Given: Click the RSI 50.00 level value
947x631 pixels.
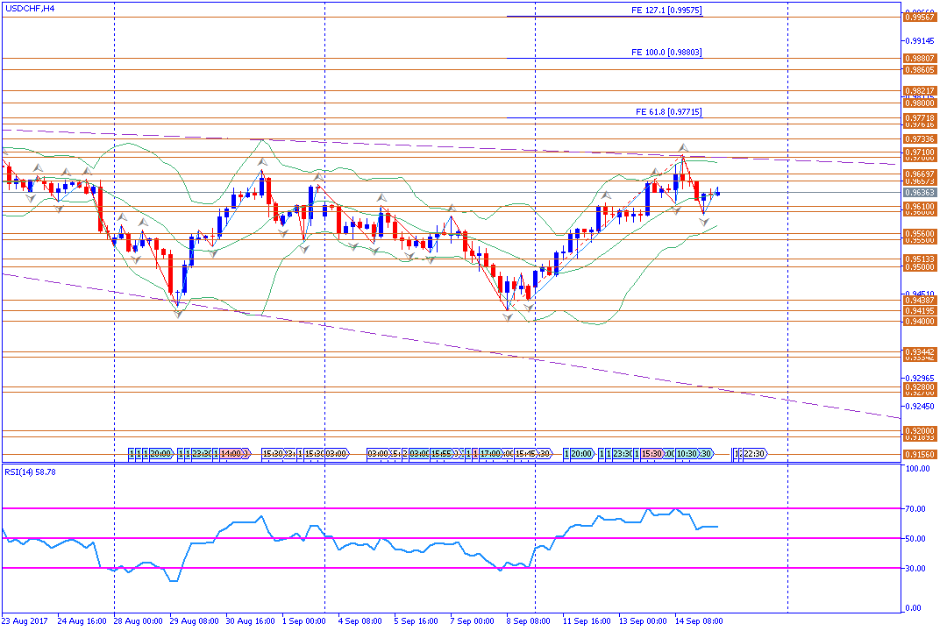Looking at the screenshot, I should point(915,539).
